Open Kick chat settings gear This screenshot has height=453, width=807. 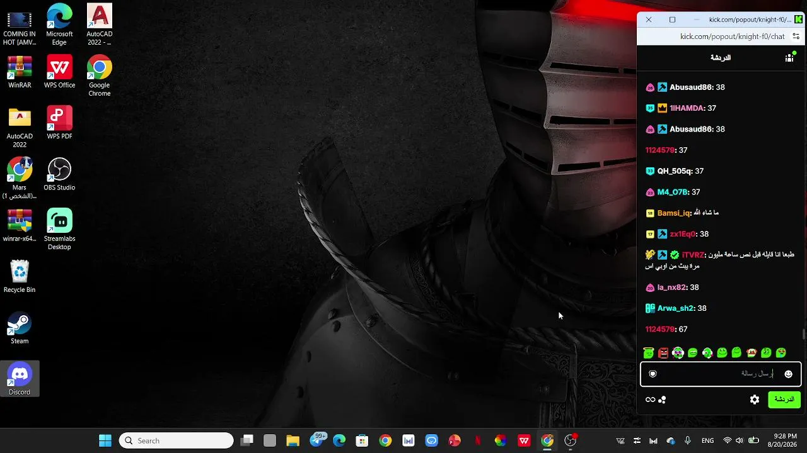tap(755, 400)
